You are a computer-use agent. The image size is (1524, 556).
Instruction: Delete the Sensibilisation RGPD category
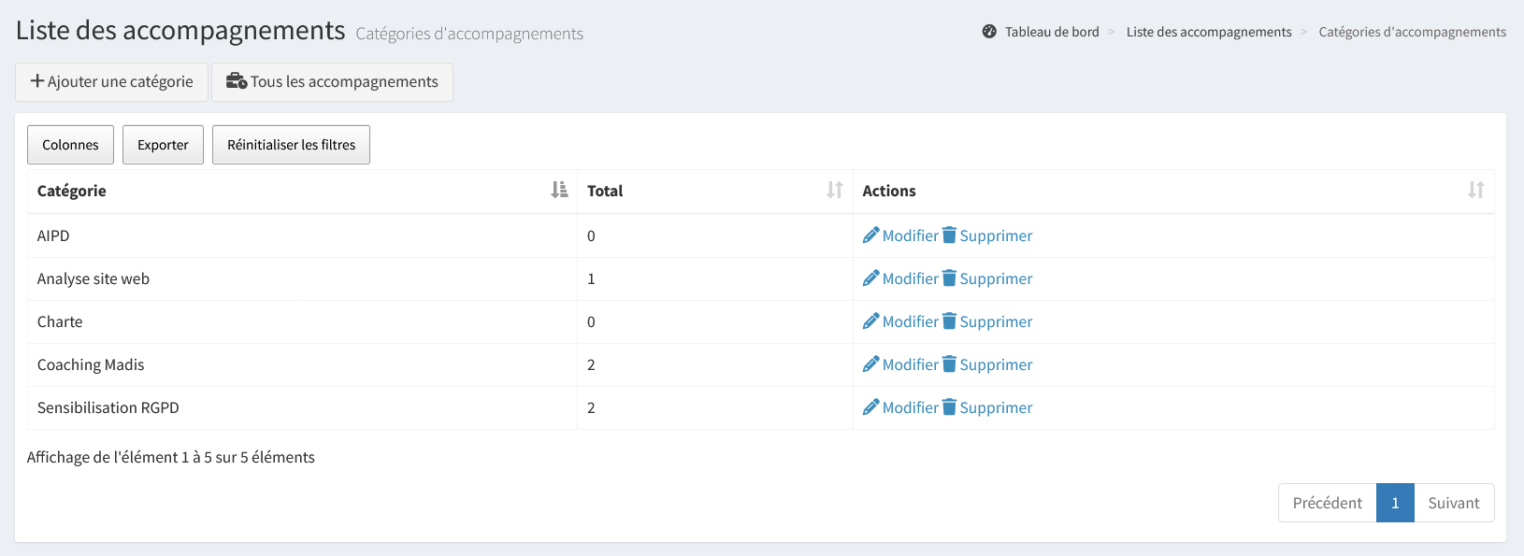pos(987,407)
